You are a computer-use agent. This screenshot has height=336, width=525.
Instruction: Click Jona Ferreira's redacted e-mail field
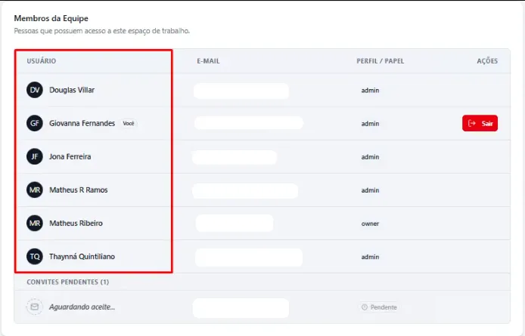coord(235,158)
